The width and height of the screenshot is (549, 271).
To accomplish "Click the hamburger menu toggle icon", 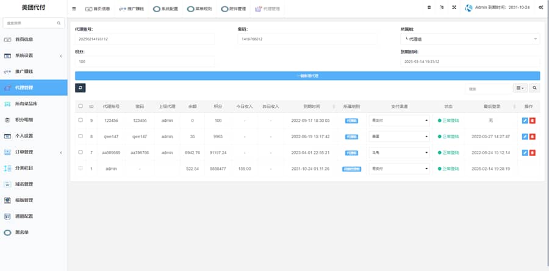I will point(74,9).
